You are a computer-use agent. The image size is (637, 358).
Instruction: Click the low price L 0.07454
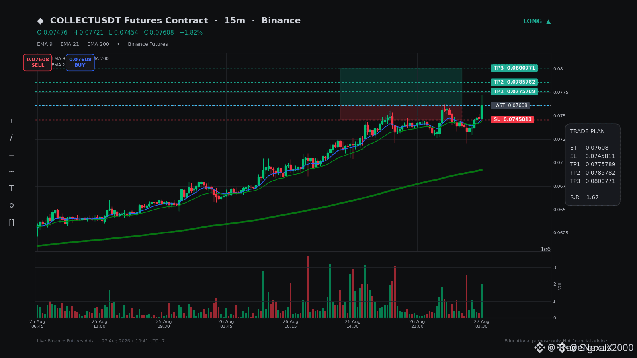[123, 33]
